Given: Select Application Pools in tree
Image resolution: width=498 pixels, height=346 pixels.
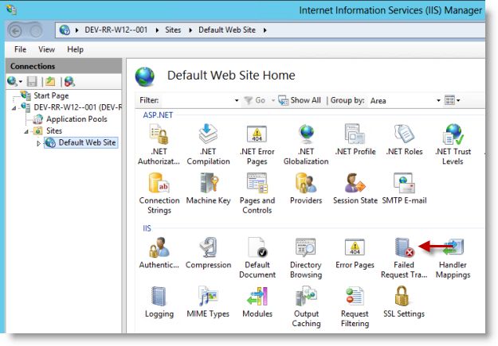Looking at the screenshot, I should [76, 119].
